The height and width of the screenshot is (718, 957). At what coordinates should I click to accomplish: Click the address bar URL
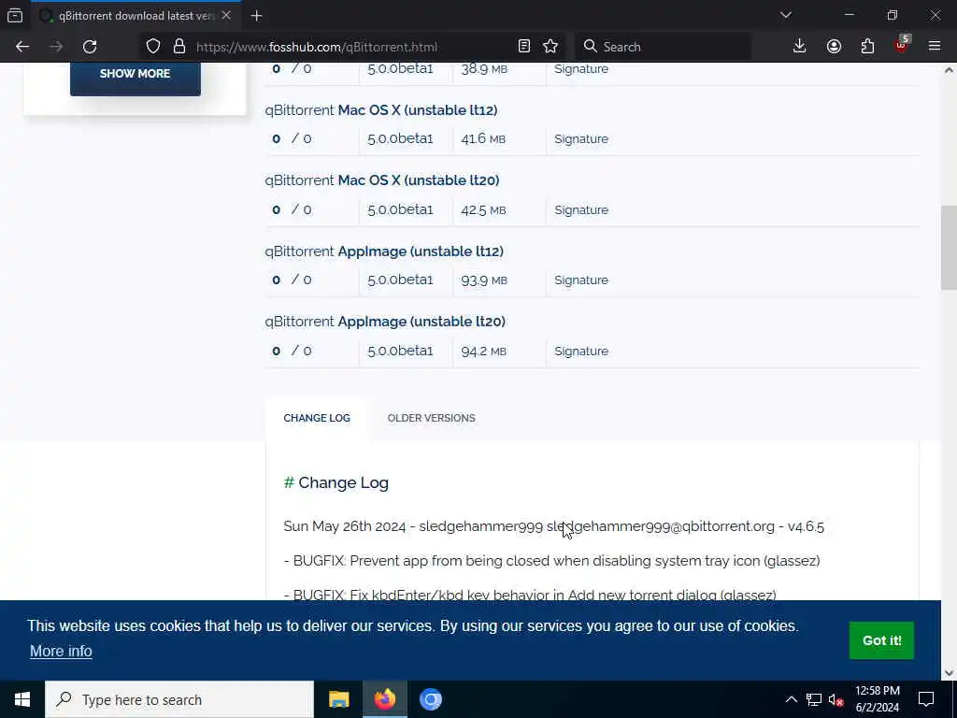pyautogui.click(x=316, y=47)
